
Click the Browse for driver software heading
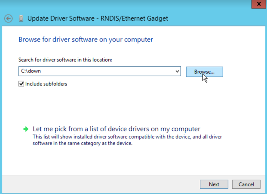(x=86, y=40)
